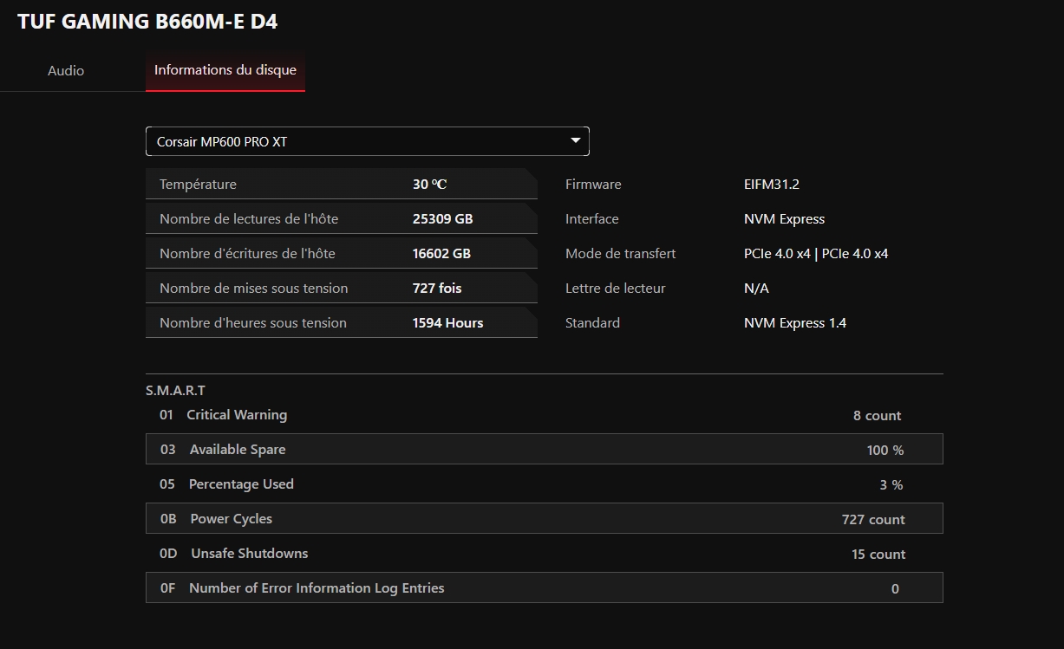Select the Critical Warning SMART row

click(x=544, y=415)
